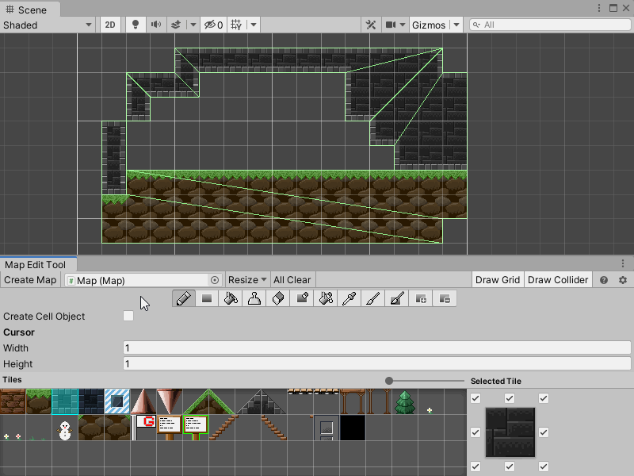Select the eraser tool

tap(277, 298)
